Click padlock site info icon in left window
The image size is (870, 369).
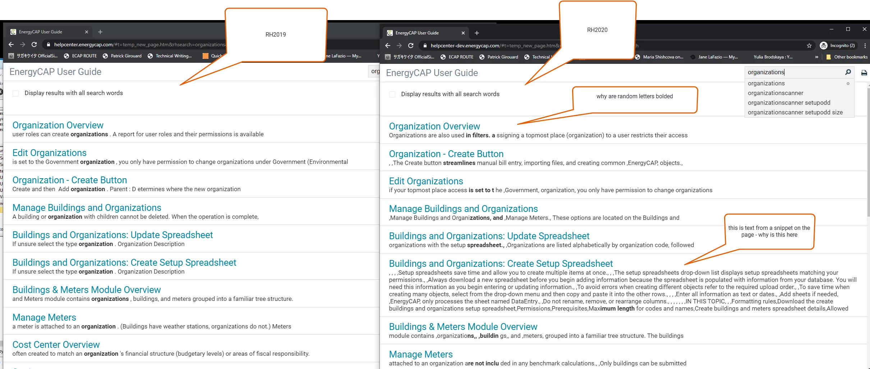(48, 44)
